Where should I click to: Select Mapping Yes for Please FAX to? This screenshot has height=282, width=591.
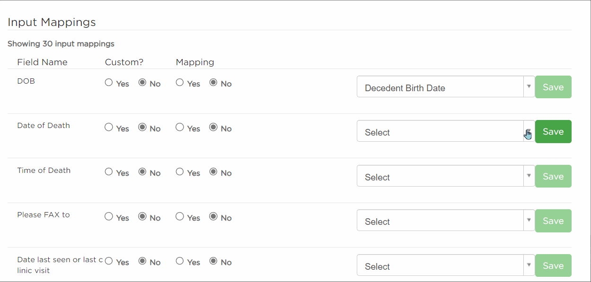click(x=180, y=217)
